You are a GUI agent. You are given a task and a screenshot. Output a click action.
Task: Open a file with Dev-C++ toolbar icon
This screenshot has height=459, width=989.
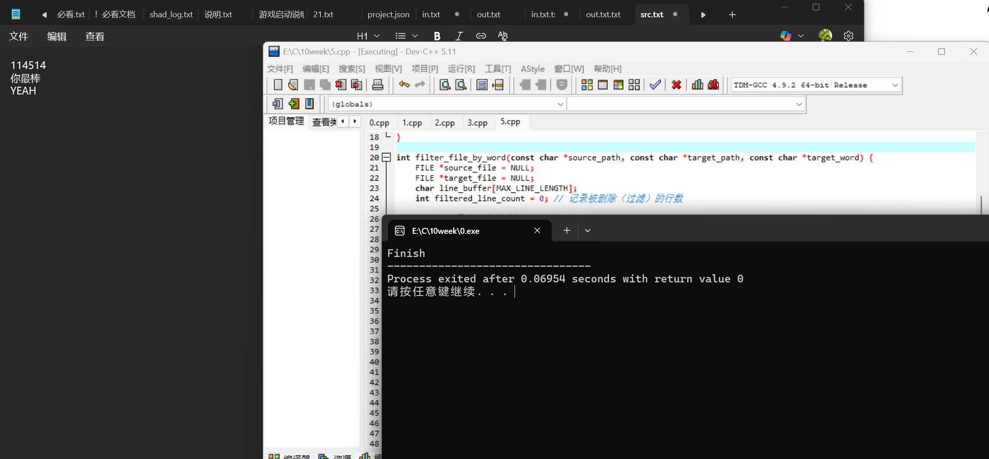(293, 85)
